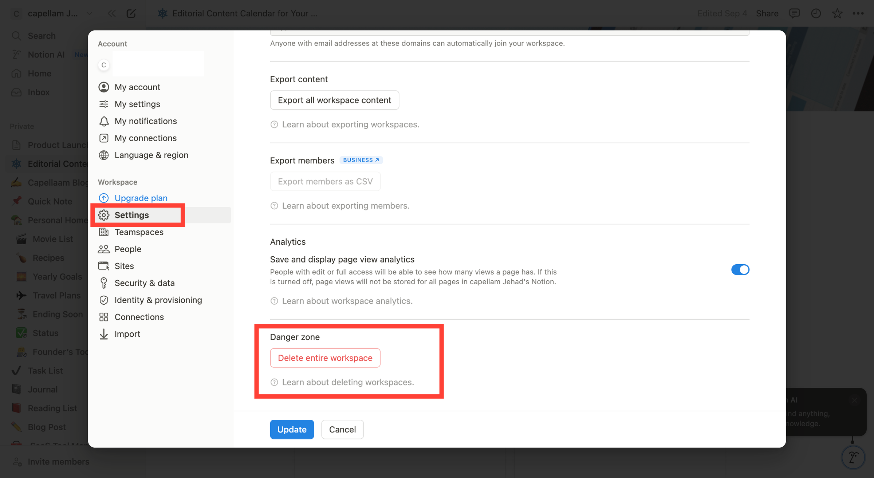Screen dimensions: 874x478
Task: Open Reading List page in sidebar
Action: [52, 408]
